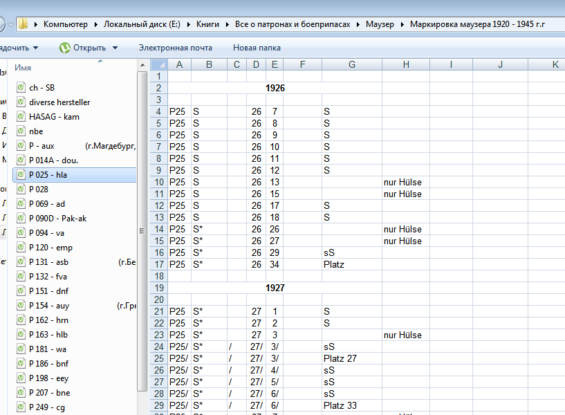Click the 'Новая папка' toolbar button
This screenshot has height=415, width=565.
[x=257, y=48]
